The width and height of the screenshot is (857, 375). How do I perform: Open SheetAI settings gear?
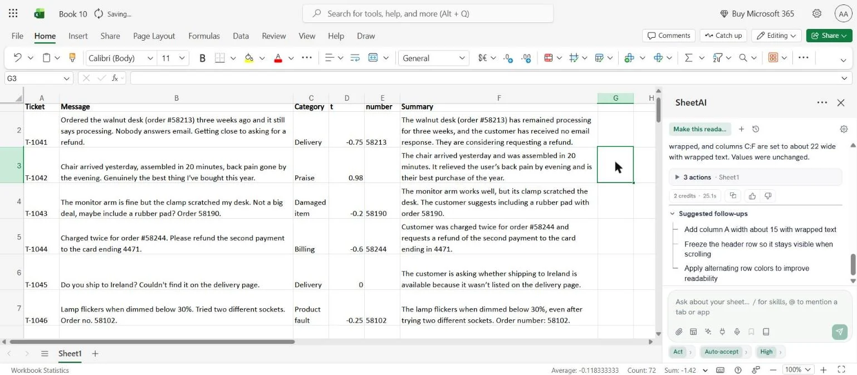point(844,129)
